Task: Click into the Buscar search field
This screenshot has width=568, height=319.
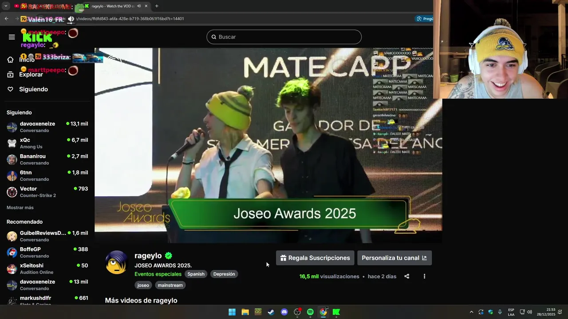Action: (284, 37)
